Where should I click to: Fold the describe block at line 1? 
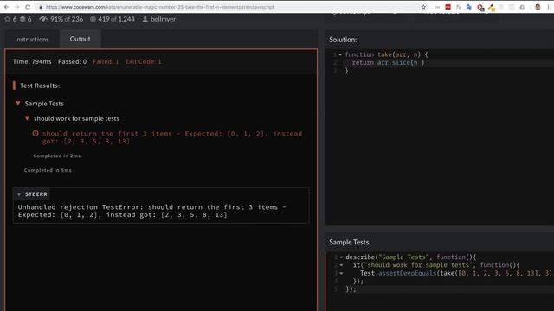tap(341, 257)
